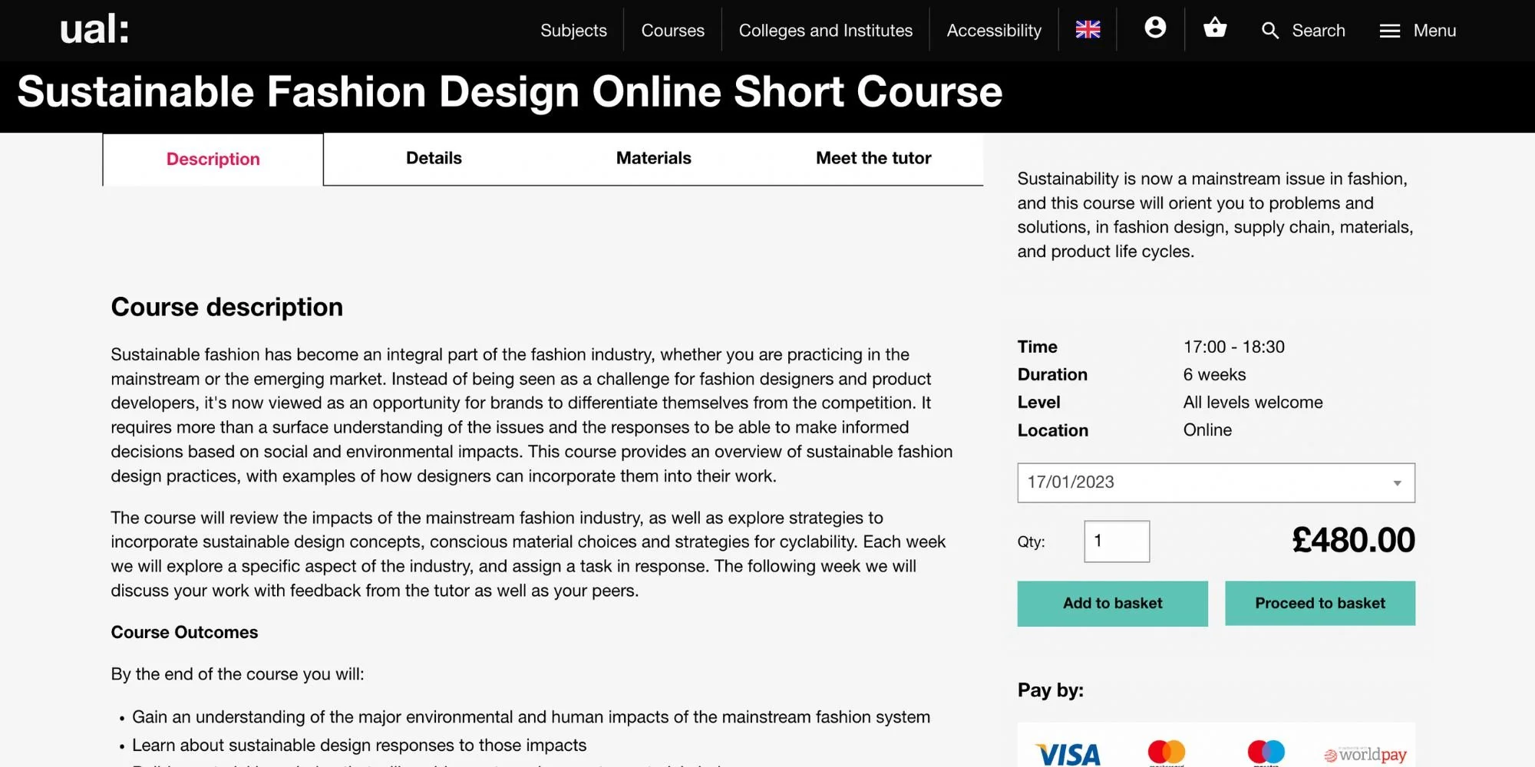Viewport: 1535px width, 767px height.
Task: Switch to the Materials tab
Action: click(653, 158)
